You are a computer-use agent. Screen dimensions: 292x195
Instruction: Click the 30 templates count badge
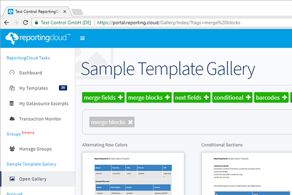pos(63,88)
